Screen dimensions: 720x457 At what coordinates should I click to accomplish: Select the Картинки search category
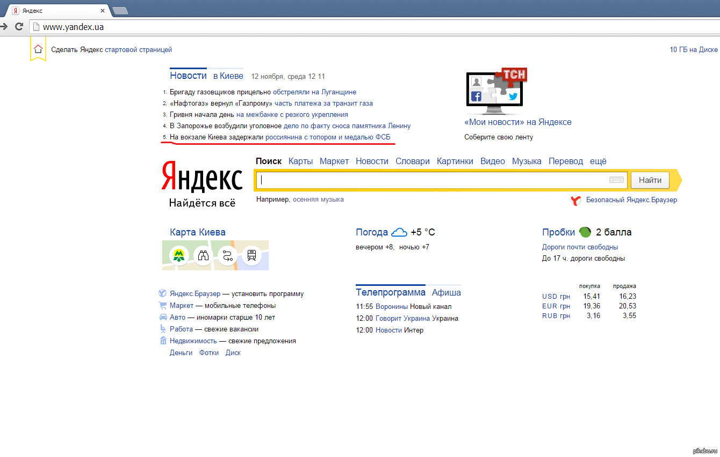pos(455,161)
